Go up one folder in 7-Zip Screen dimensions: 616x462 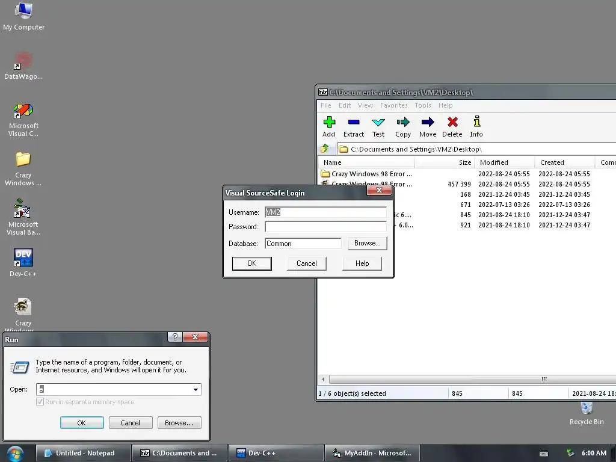(325, 149)
